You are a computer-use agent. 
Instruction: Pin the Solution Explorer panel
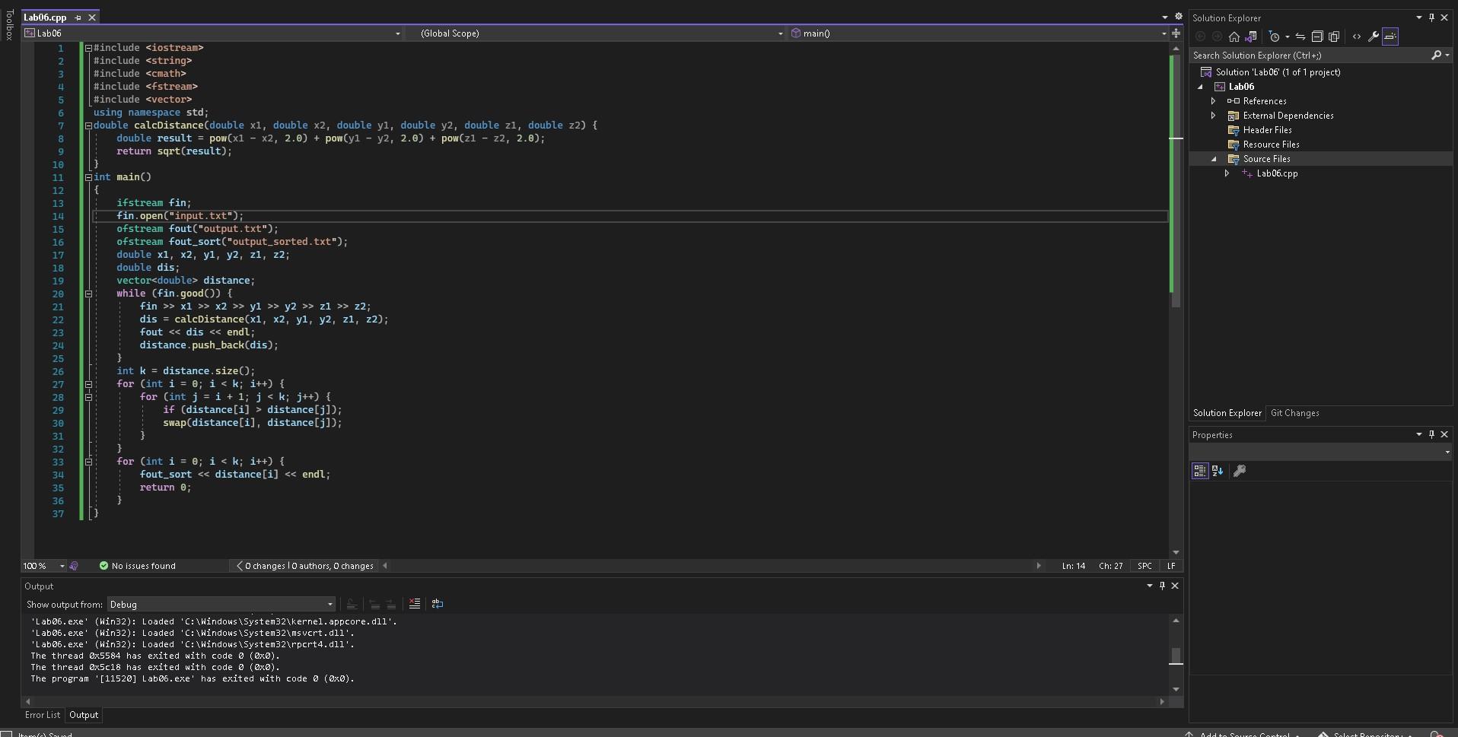click(x=1431, y=17)
